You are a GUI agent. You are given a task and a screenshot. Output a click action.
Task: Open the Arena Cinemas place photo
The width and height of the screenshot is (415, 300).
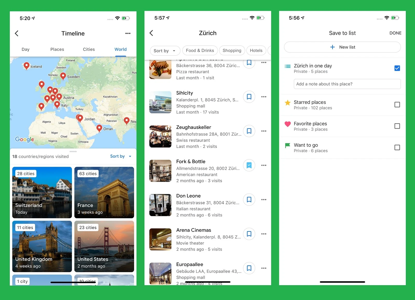[160, 239]
